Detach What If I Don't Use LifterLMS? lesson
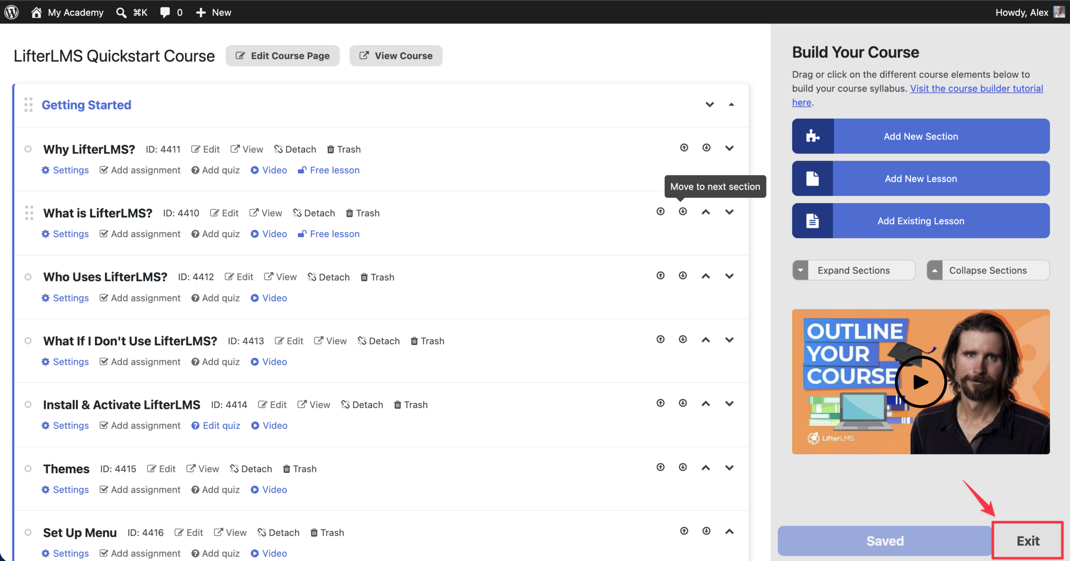Image resolution: width=1070 pixels, height=561 pixels. click(379, 341)
